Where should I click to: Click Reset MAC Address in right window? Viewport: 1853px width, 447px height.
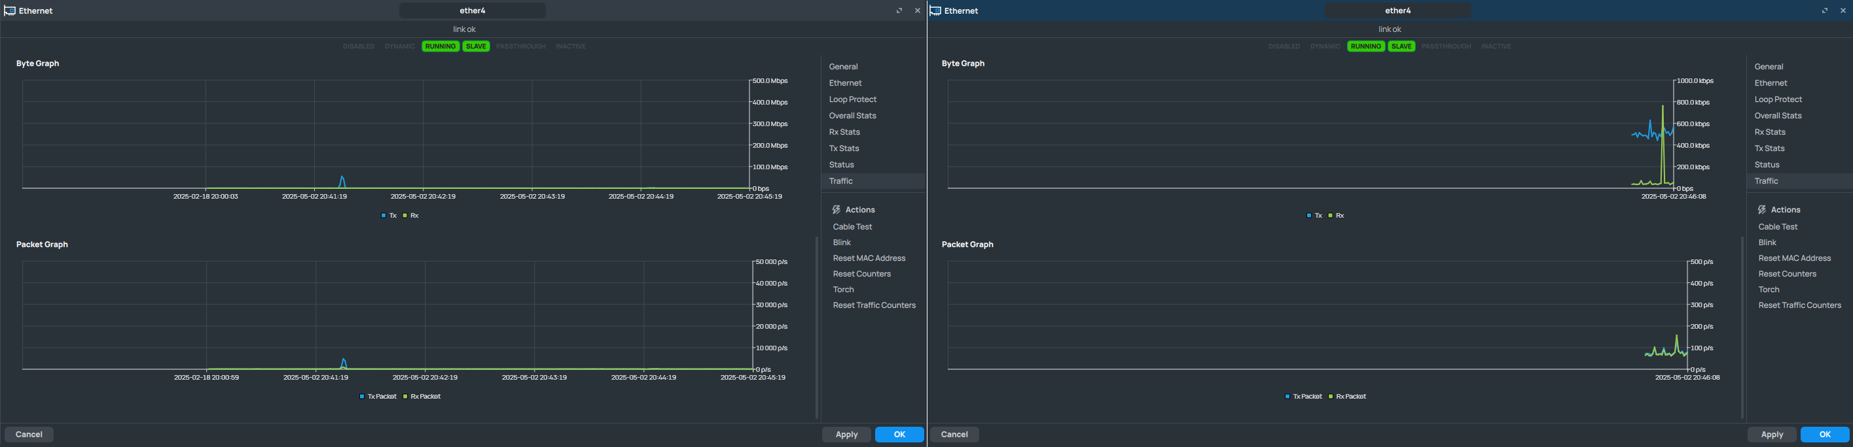(x=1795, y=259)
